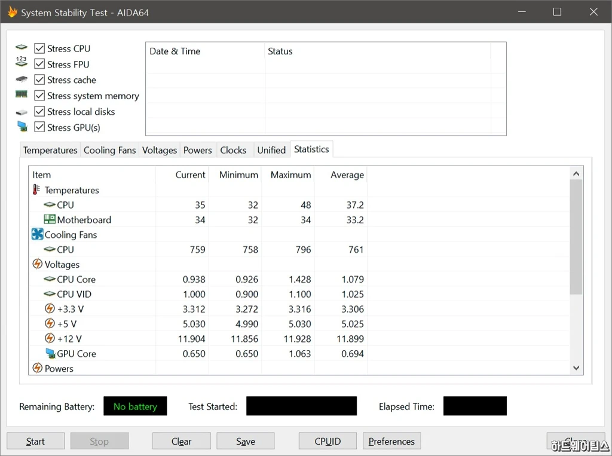The width and height of the screenshot is (612, 456).
Task: Select the Motherboard temperature row label
Action: pos(84,220)
